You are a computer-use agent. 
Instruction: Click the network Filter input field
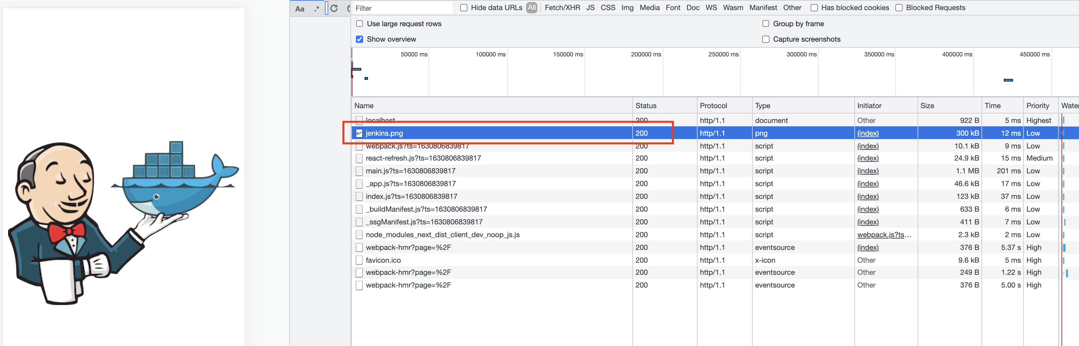pyautogui.click(x=403, y=8)
